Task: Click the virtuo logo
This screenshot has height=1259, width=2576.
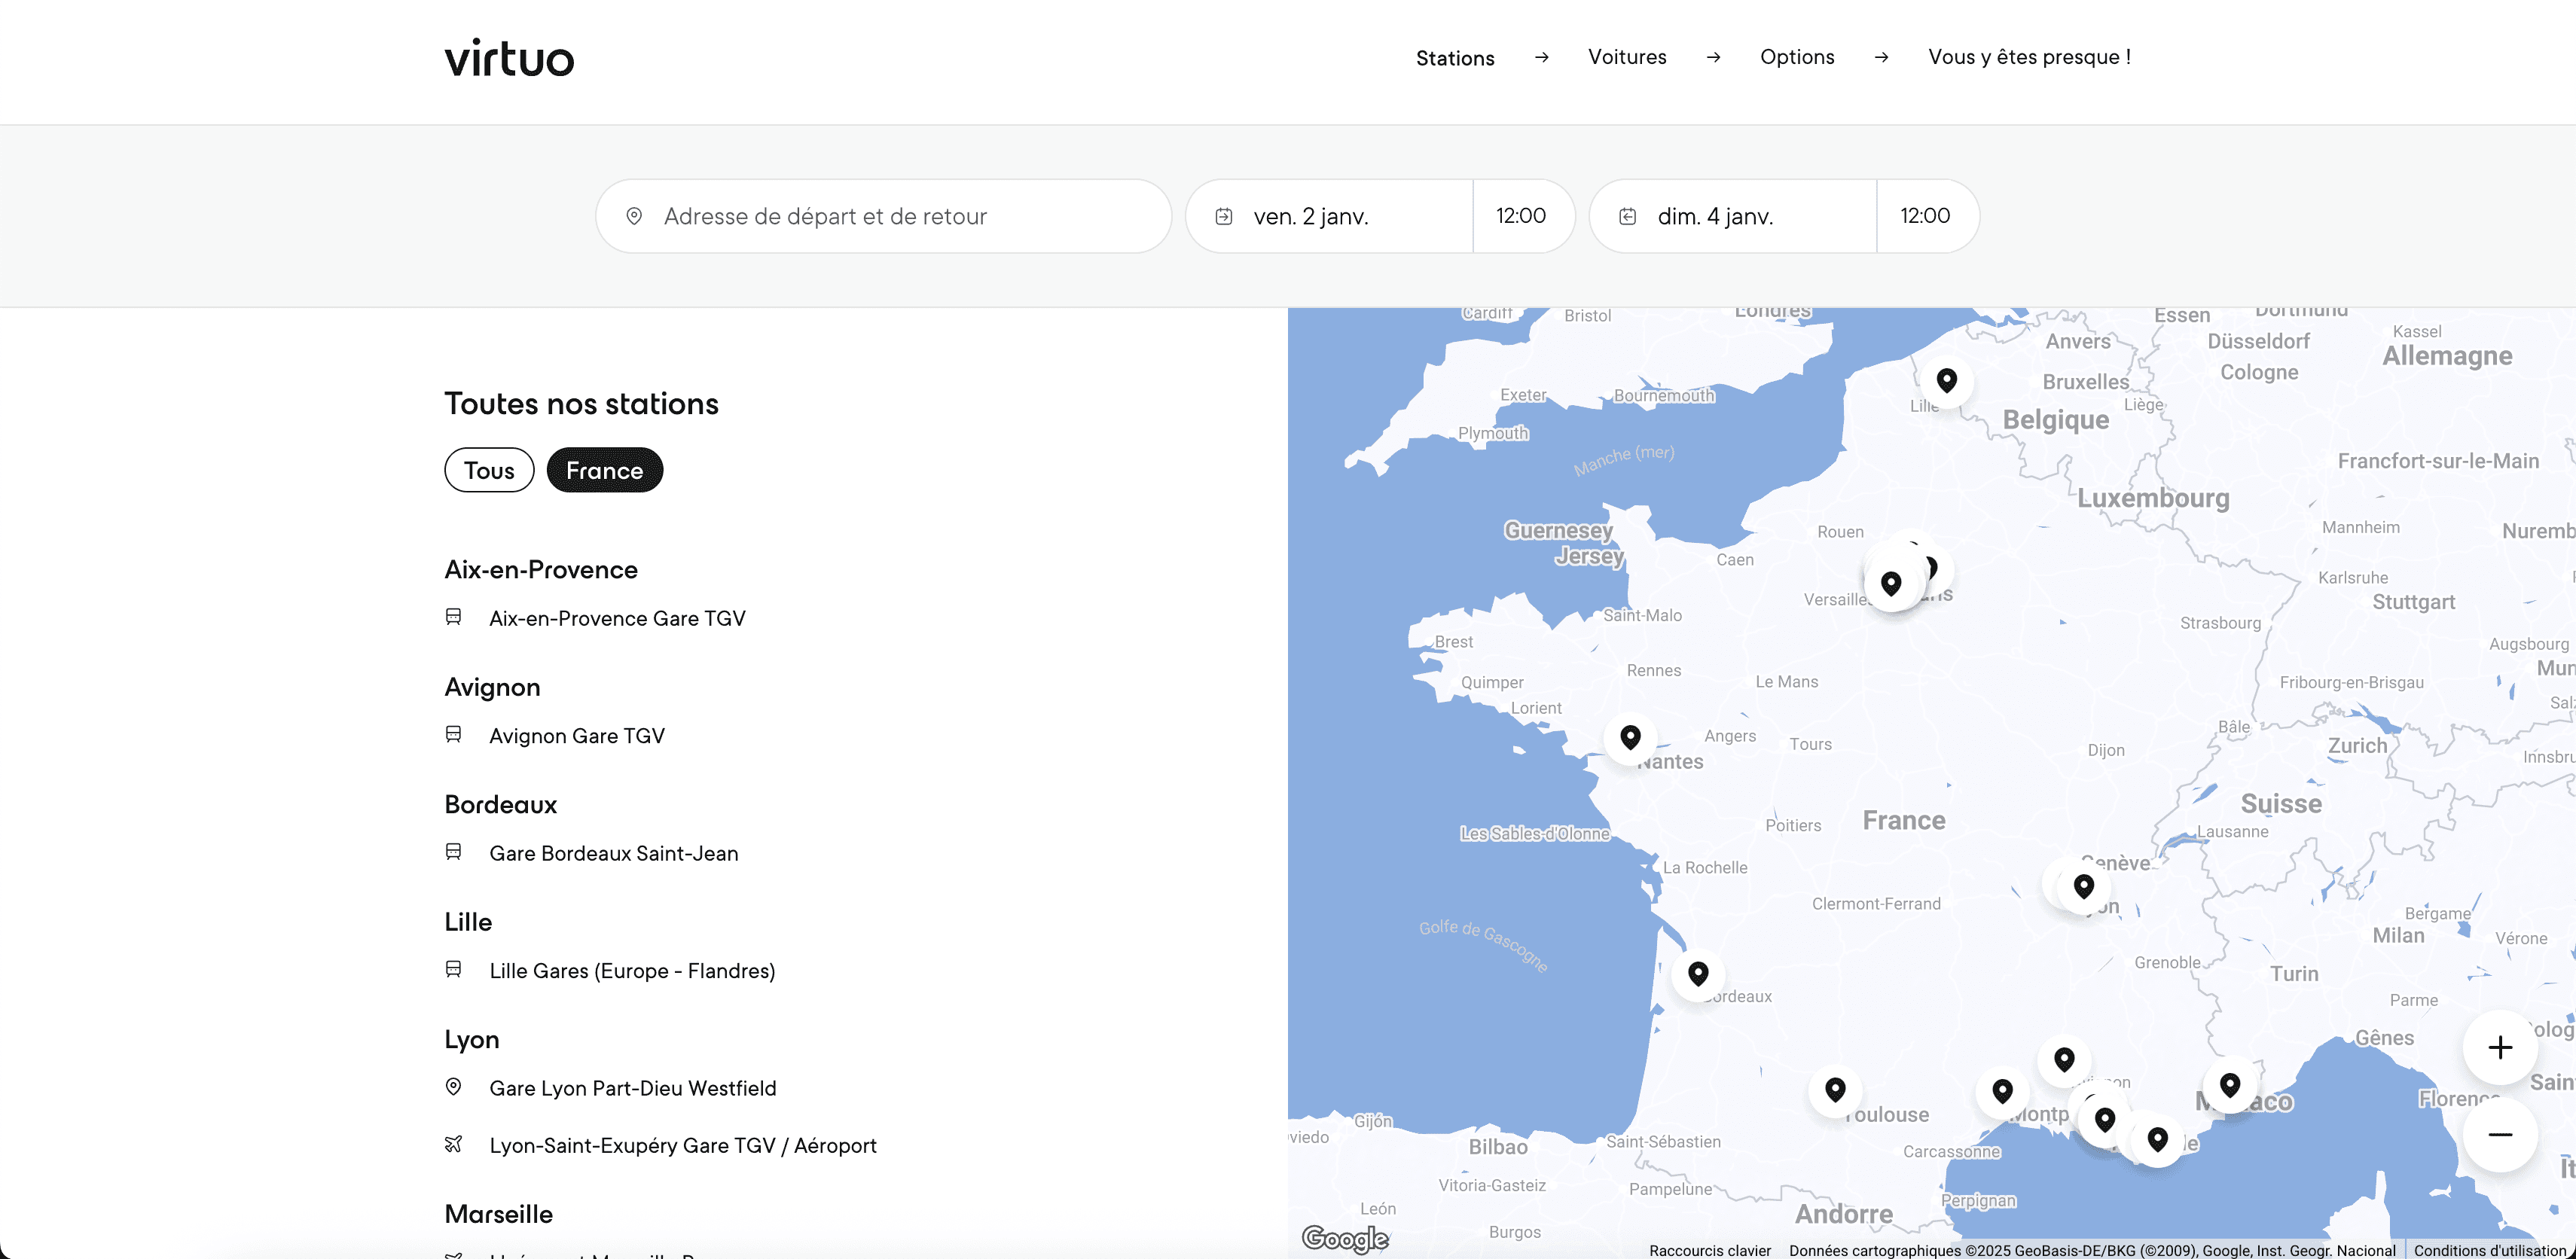Action: 509,58
